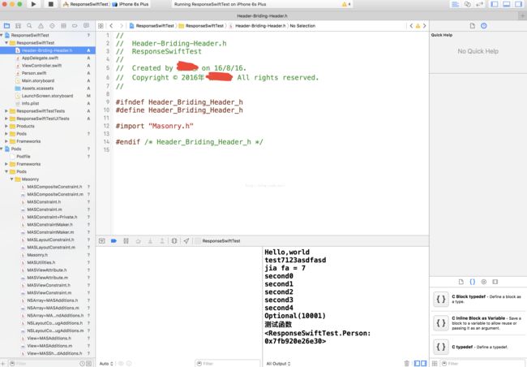This screenshot has width=527, height=367.
Task: Click the warnings indicator in activity bar
Action: [x=346, y=4]
